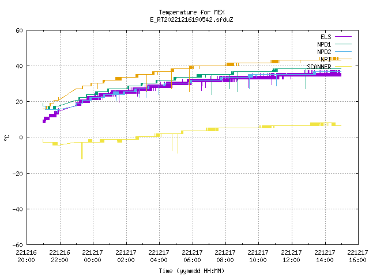The height and width of the screenshot is (276, 369).
Task: Click the ELS legend label
Action: (326, 37)
